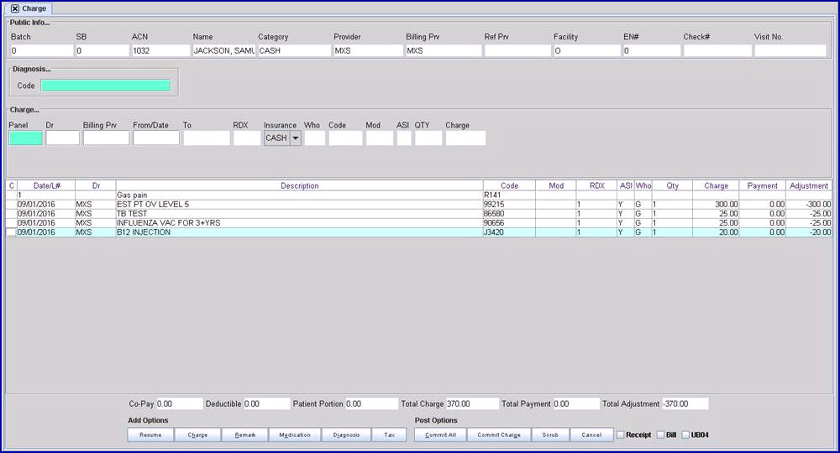Click the Resume button
The image size is (840, 453).
[x=150, y=435]
